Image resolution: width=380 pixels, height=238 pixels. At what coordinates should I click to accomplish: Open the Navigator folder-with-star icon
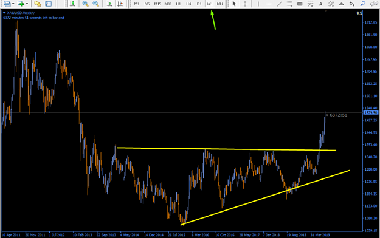pos(38,4)
